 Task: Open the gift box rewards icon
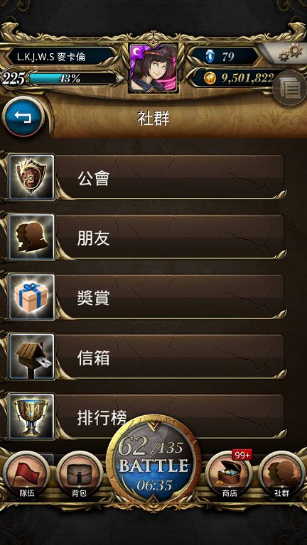pos(31,297)
